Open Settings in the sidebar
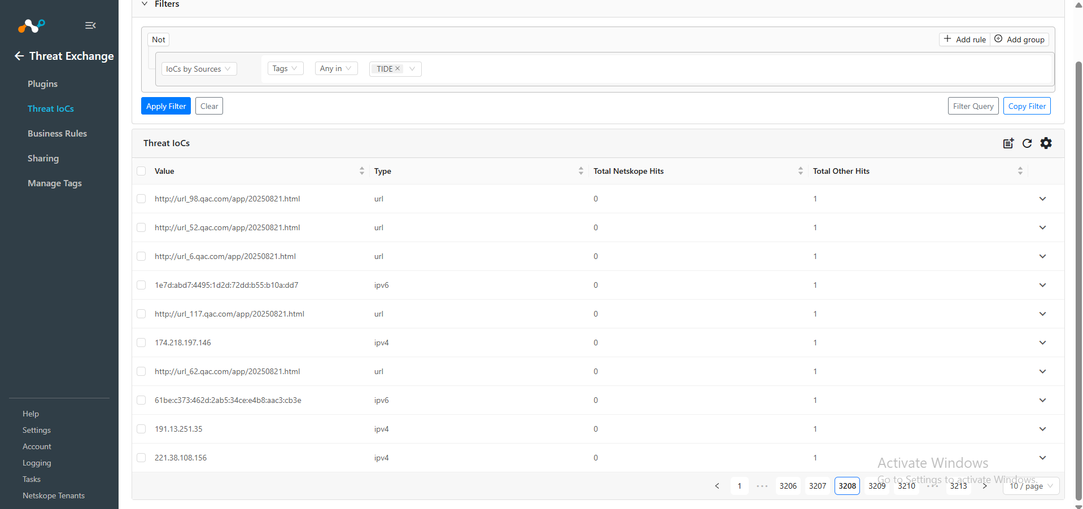This screenshot has width=1083, height=509. pyautogui.click(x=37, y=430)
